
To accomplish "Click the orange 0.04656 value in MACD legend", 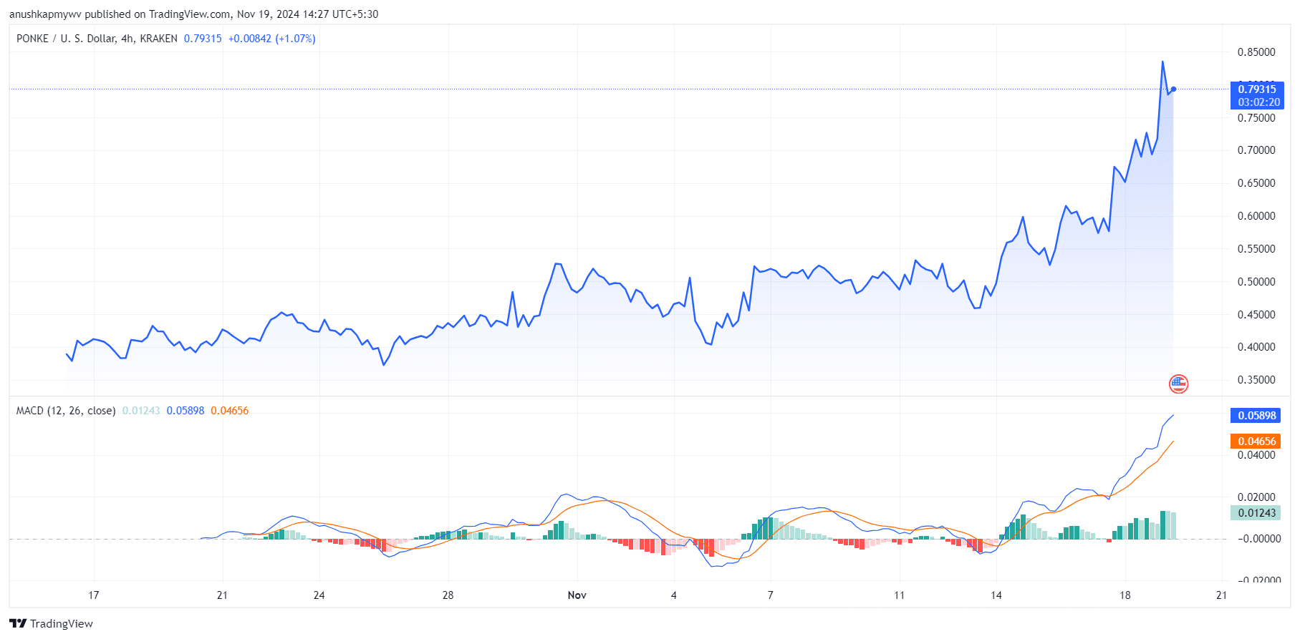I will [229, 411].
